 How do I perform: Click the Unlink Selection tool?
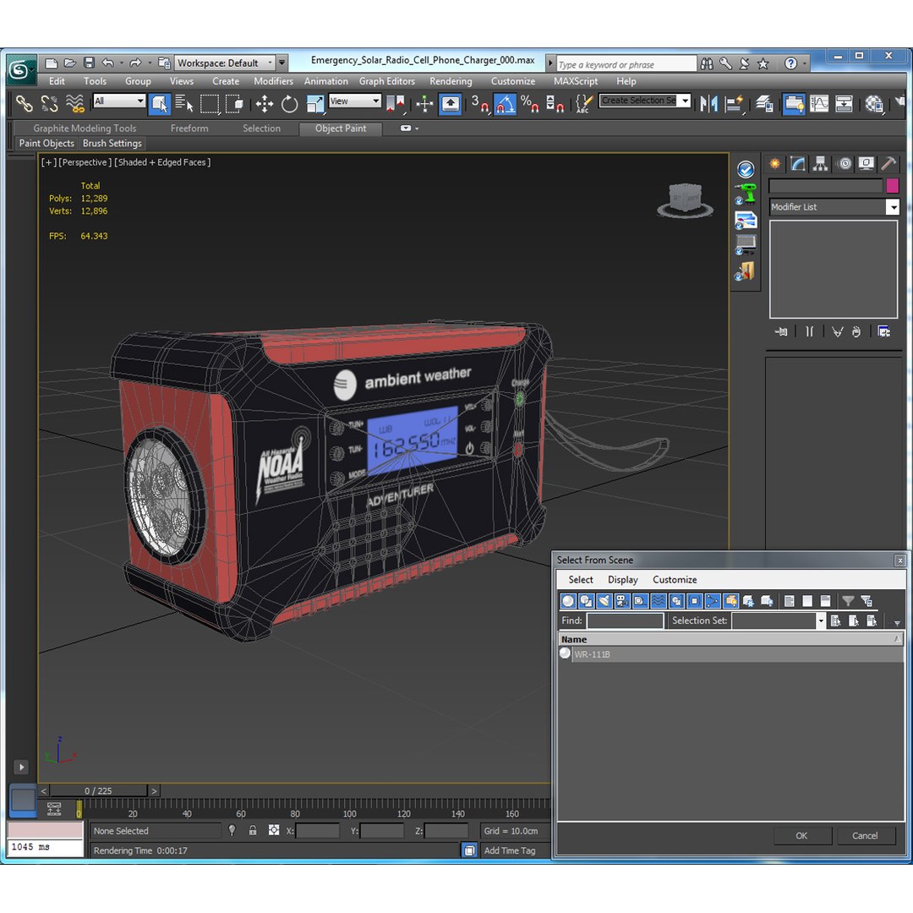[50, 104]
